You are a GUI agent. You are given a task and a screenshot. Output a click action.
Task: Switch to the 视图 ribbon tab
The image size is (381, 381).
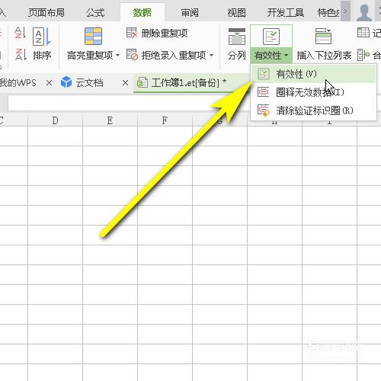[236, 12]
